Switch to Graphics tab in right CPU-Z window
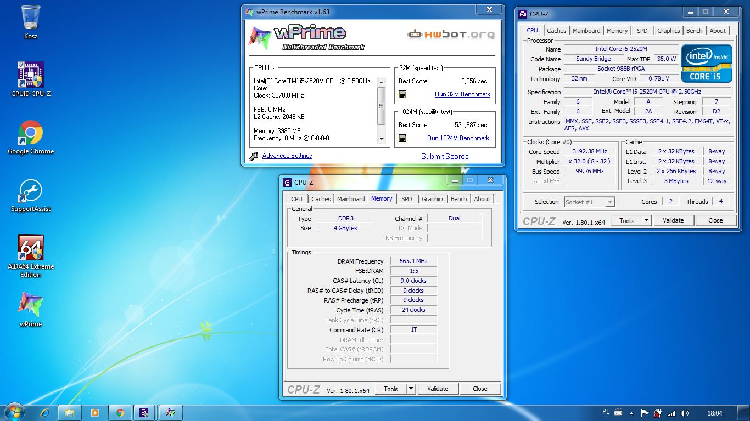Image resolution: width=750 pixels, height=421 pixels. pyautogui.click(x=668, y=31)
